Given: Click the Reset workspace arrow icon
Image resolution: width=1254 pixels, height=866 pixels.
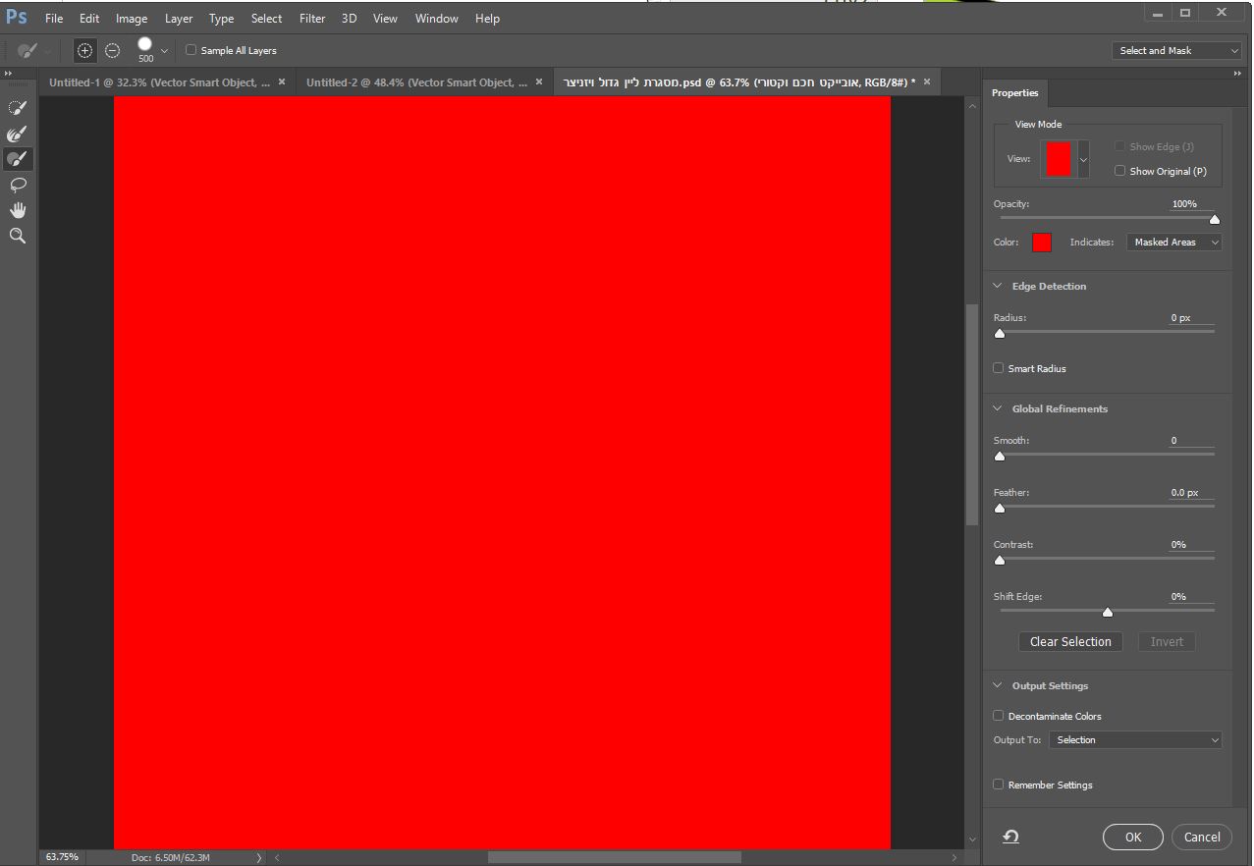Looking at the screenshot, I should click(x=1010, y=837).
